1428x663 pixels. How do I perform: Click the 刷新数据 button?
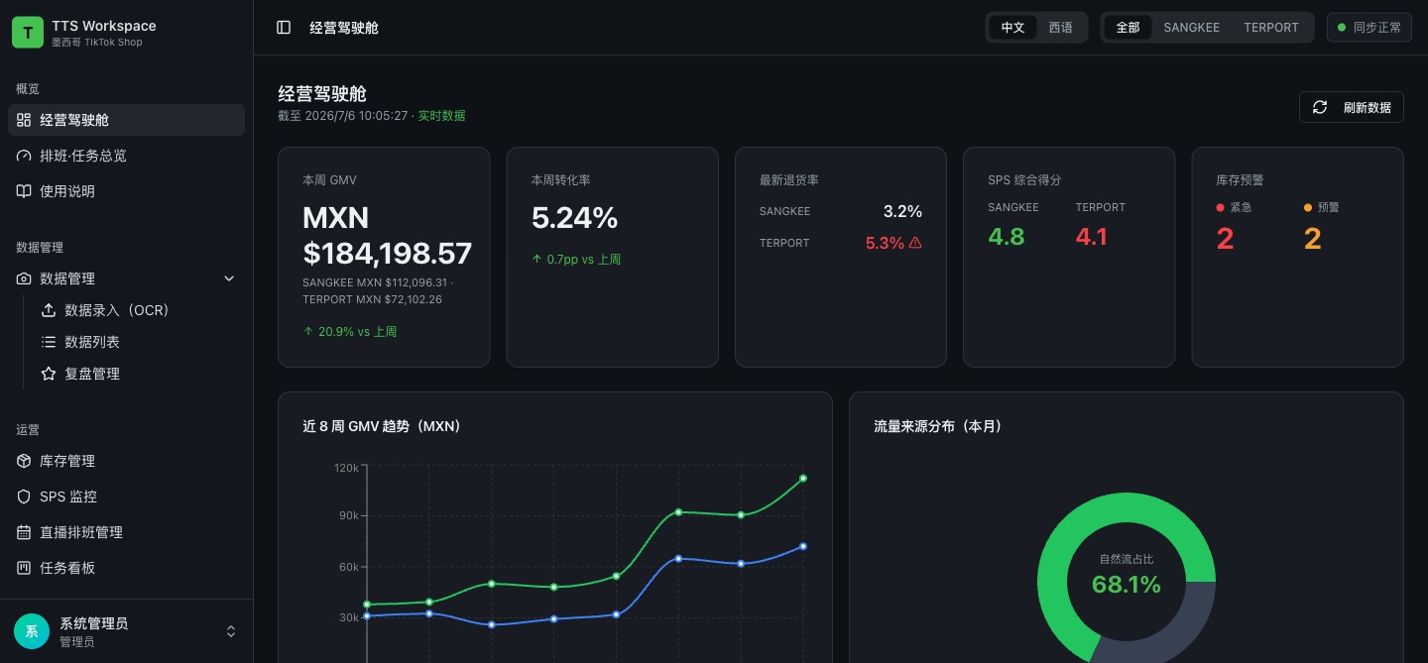click(x=1351, y=107)
